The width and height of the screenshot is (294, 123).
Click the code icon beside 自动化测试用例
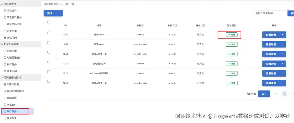5,91
